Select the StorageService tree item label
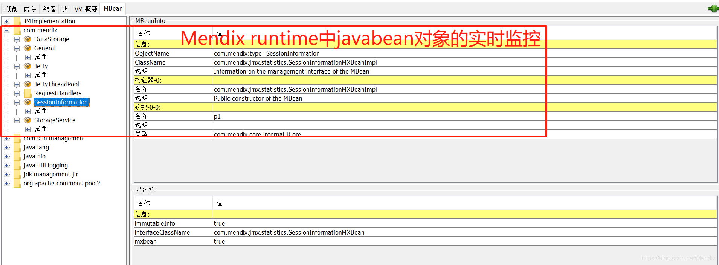This screenshot has width=719, height=265. pos(55,120)
